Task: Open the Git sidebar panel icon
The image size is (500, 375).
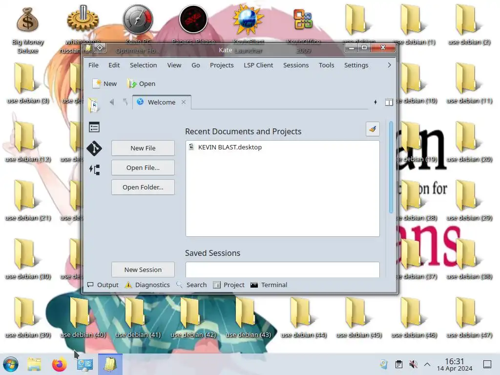Action: click(x=94, y=148)
